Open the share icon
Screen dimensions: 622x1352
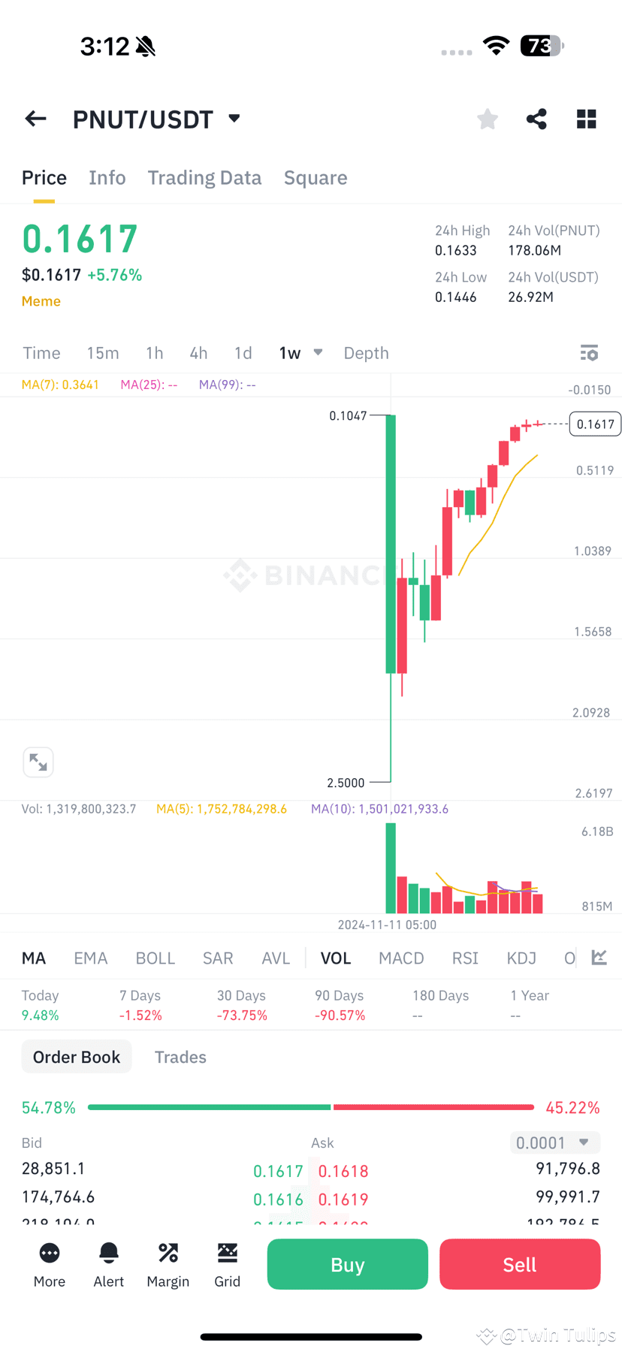[536, 119]
